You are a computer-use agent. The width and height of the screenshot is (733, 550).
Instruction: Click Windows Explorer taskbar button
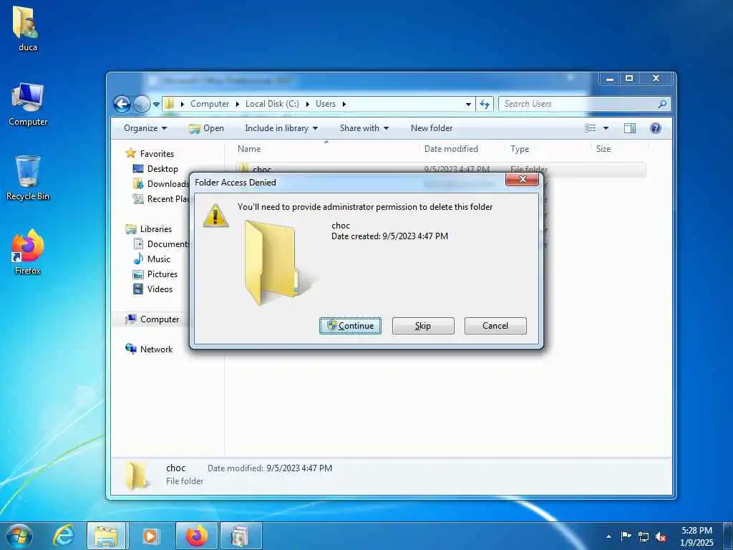tap(106, 536)
